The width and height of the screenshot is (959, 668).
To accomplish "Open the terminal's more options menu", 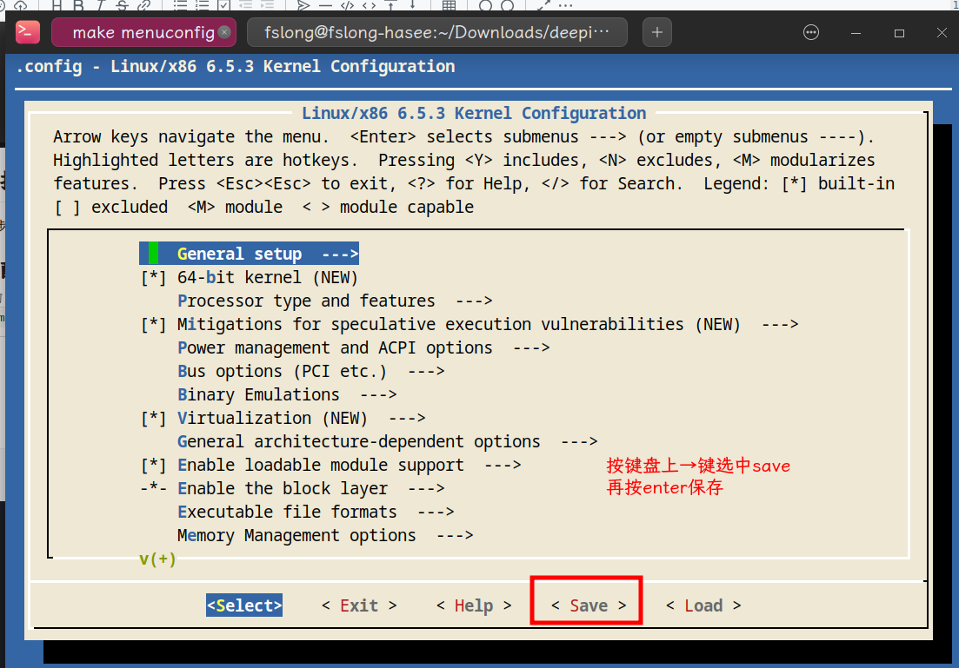I will coord(811,32).
